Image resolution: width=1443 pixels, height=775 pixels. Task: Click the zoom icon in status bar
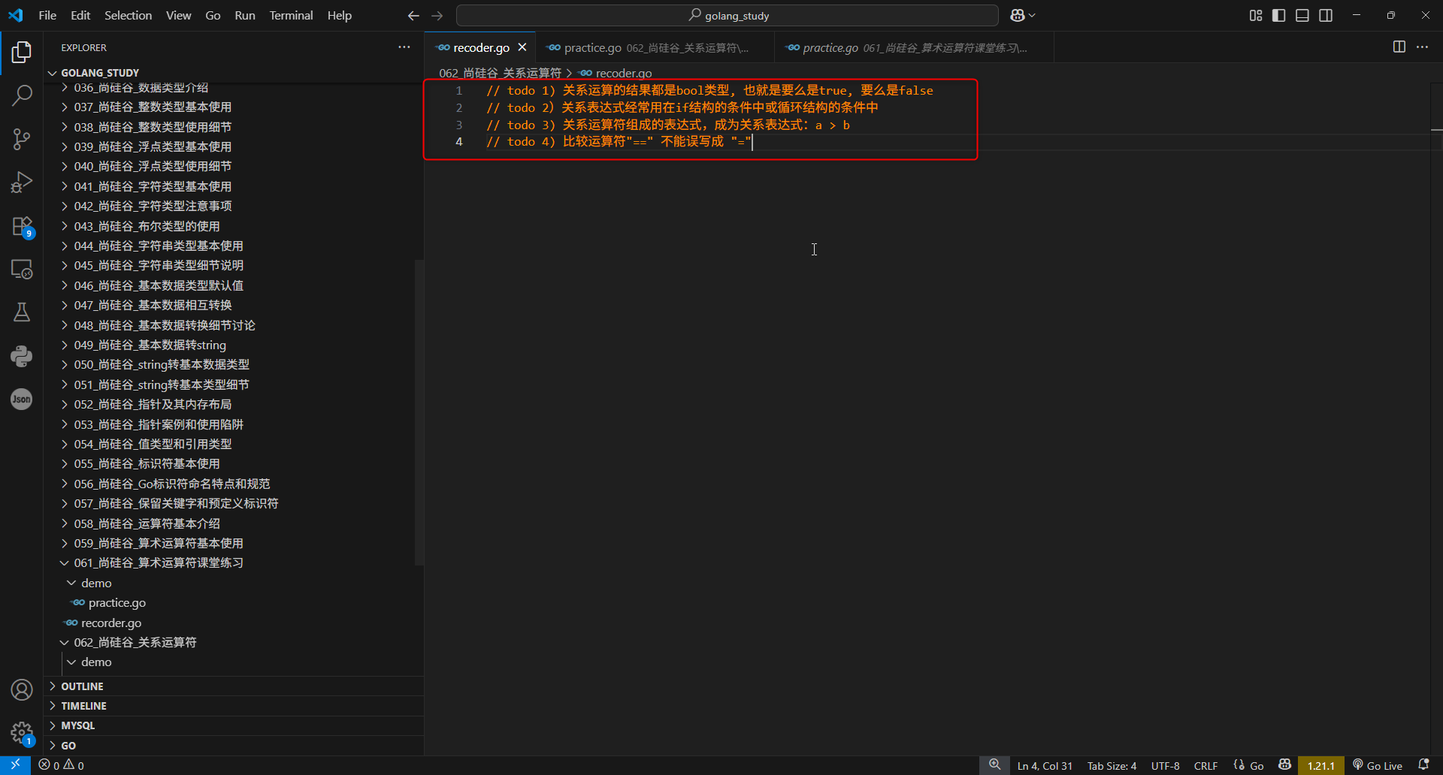[994, 765]
